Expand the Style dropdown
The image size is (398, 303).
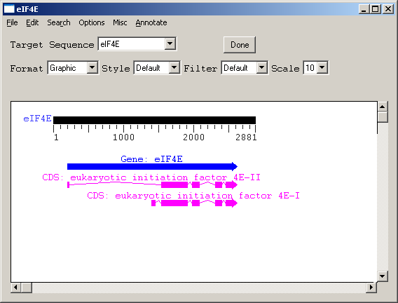(174, 68)
